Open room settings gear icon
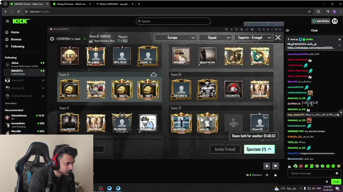The height and width of the screenshot is (192, 343). click(52, 39)
